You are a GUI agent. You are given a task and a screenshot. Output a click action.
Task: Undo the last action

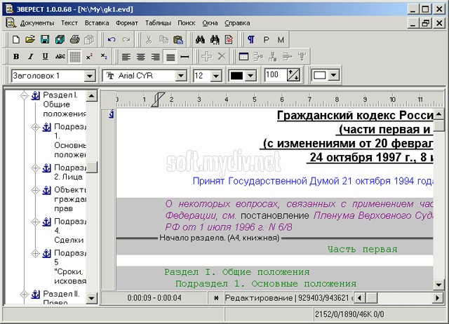click(112, 39)
